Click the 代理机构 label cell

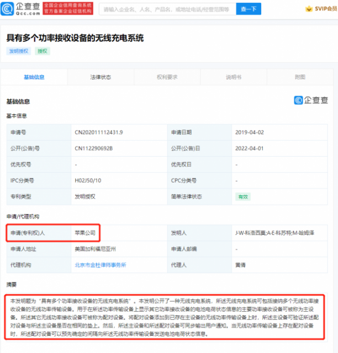click(x=39, y=265)
